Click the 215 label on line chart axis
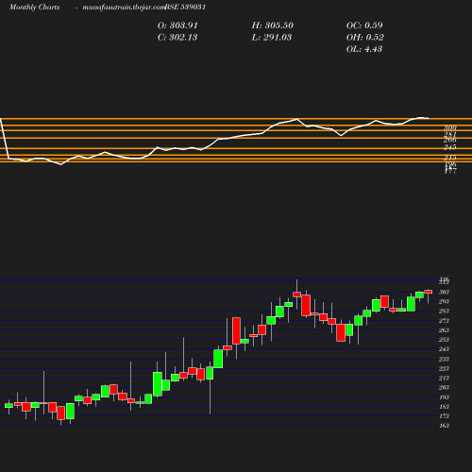The height and width of the screenshot is (472, 472). coord(450,158)
